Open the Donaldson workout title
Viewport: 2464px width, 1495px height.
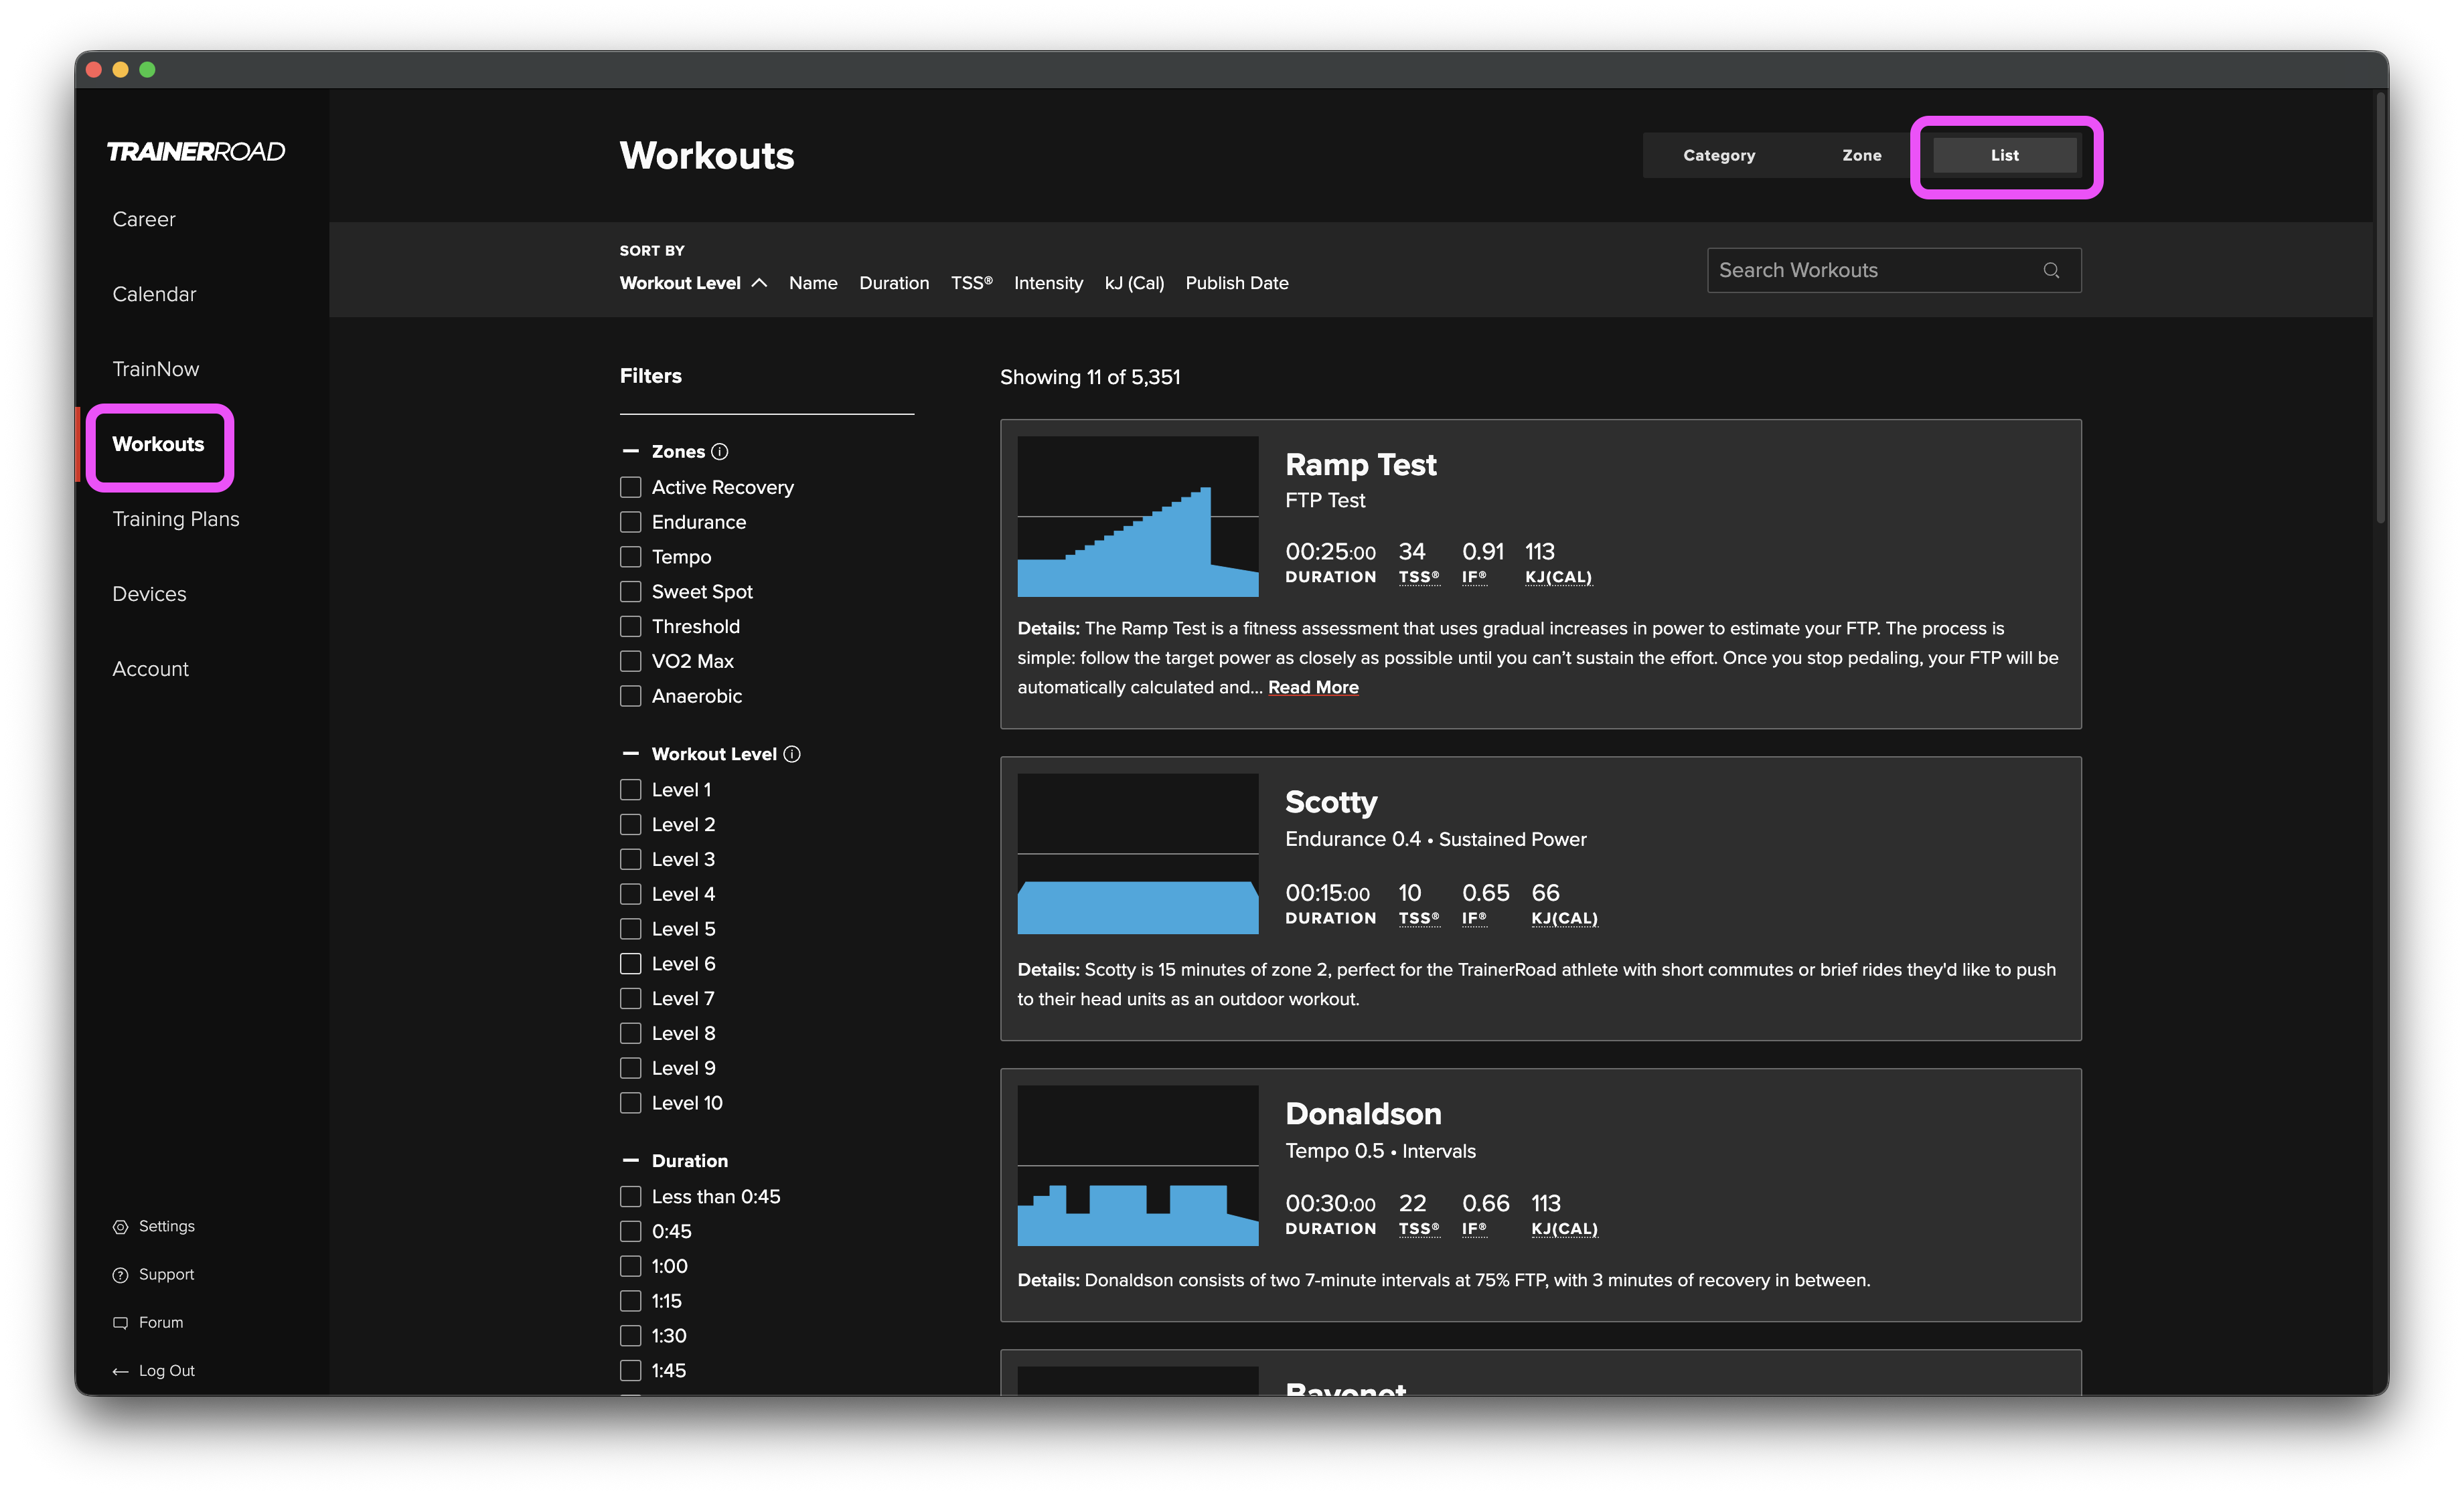pyautogui.click(x=1363, y=1114)
